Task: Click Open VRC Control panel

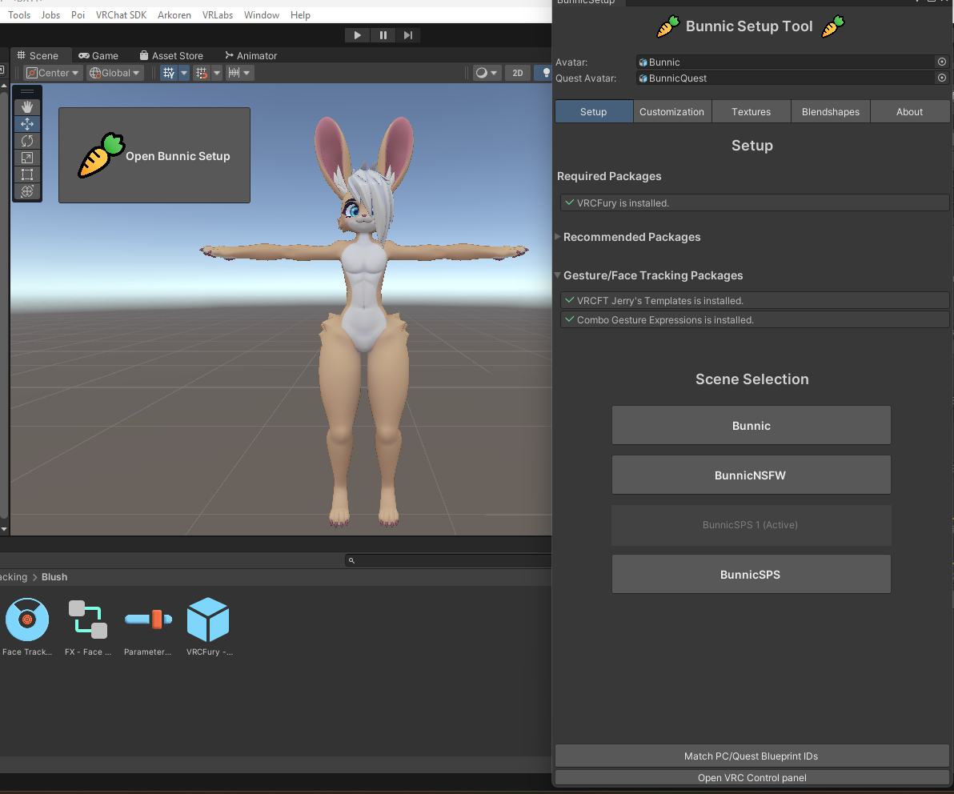Action: 752,777
